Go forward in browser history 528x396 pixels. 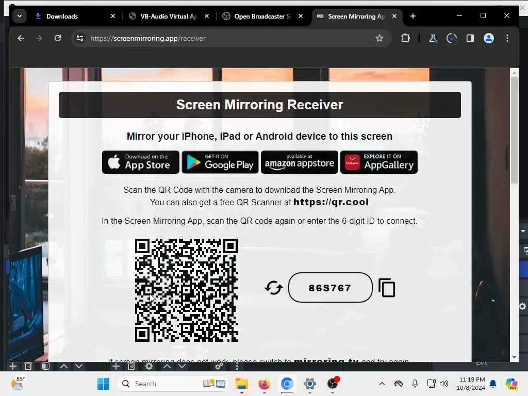pyautogui.click(x=39, y=38)
